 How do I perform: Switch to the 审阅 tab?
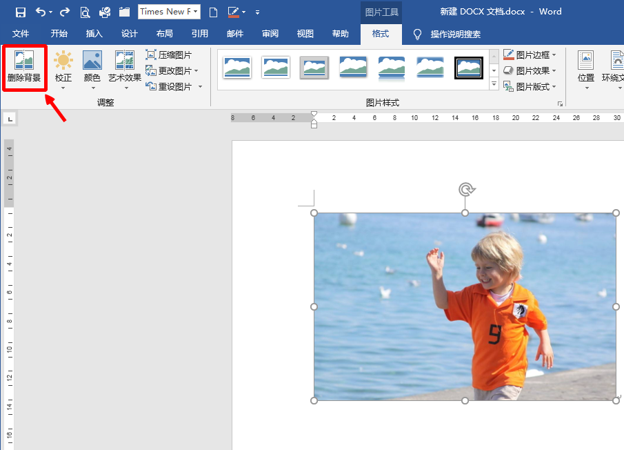click(x=270, y=34)
